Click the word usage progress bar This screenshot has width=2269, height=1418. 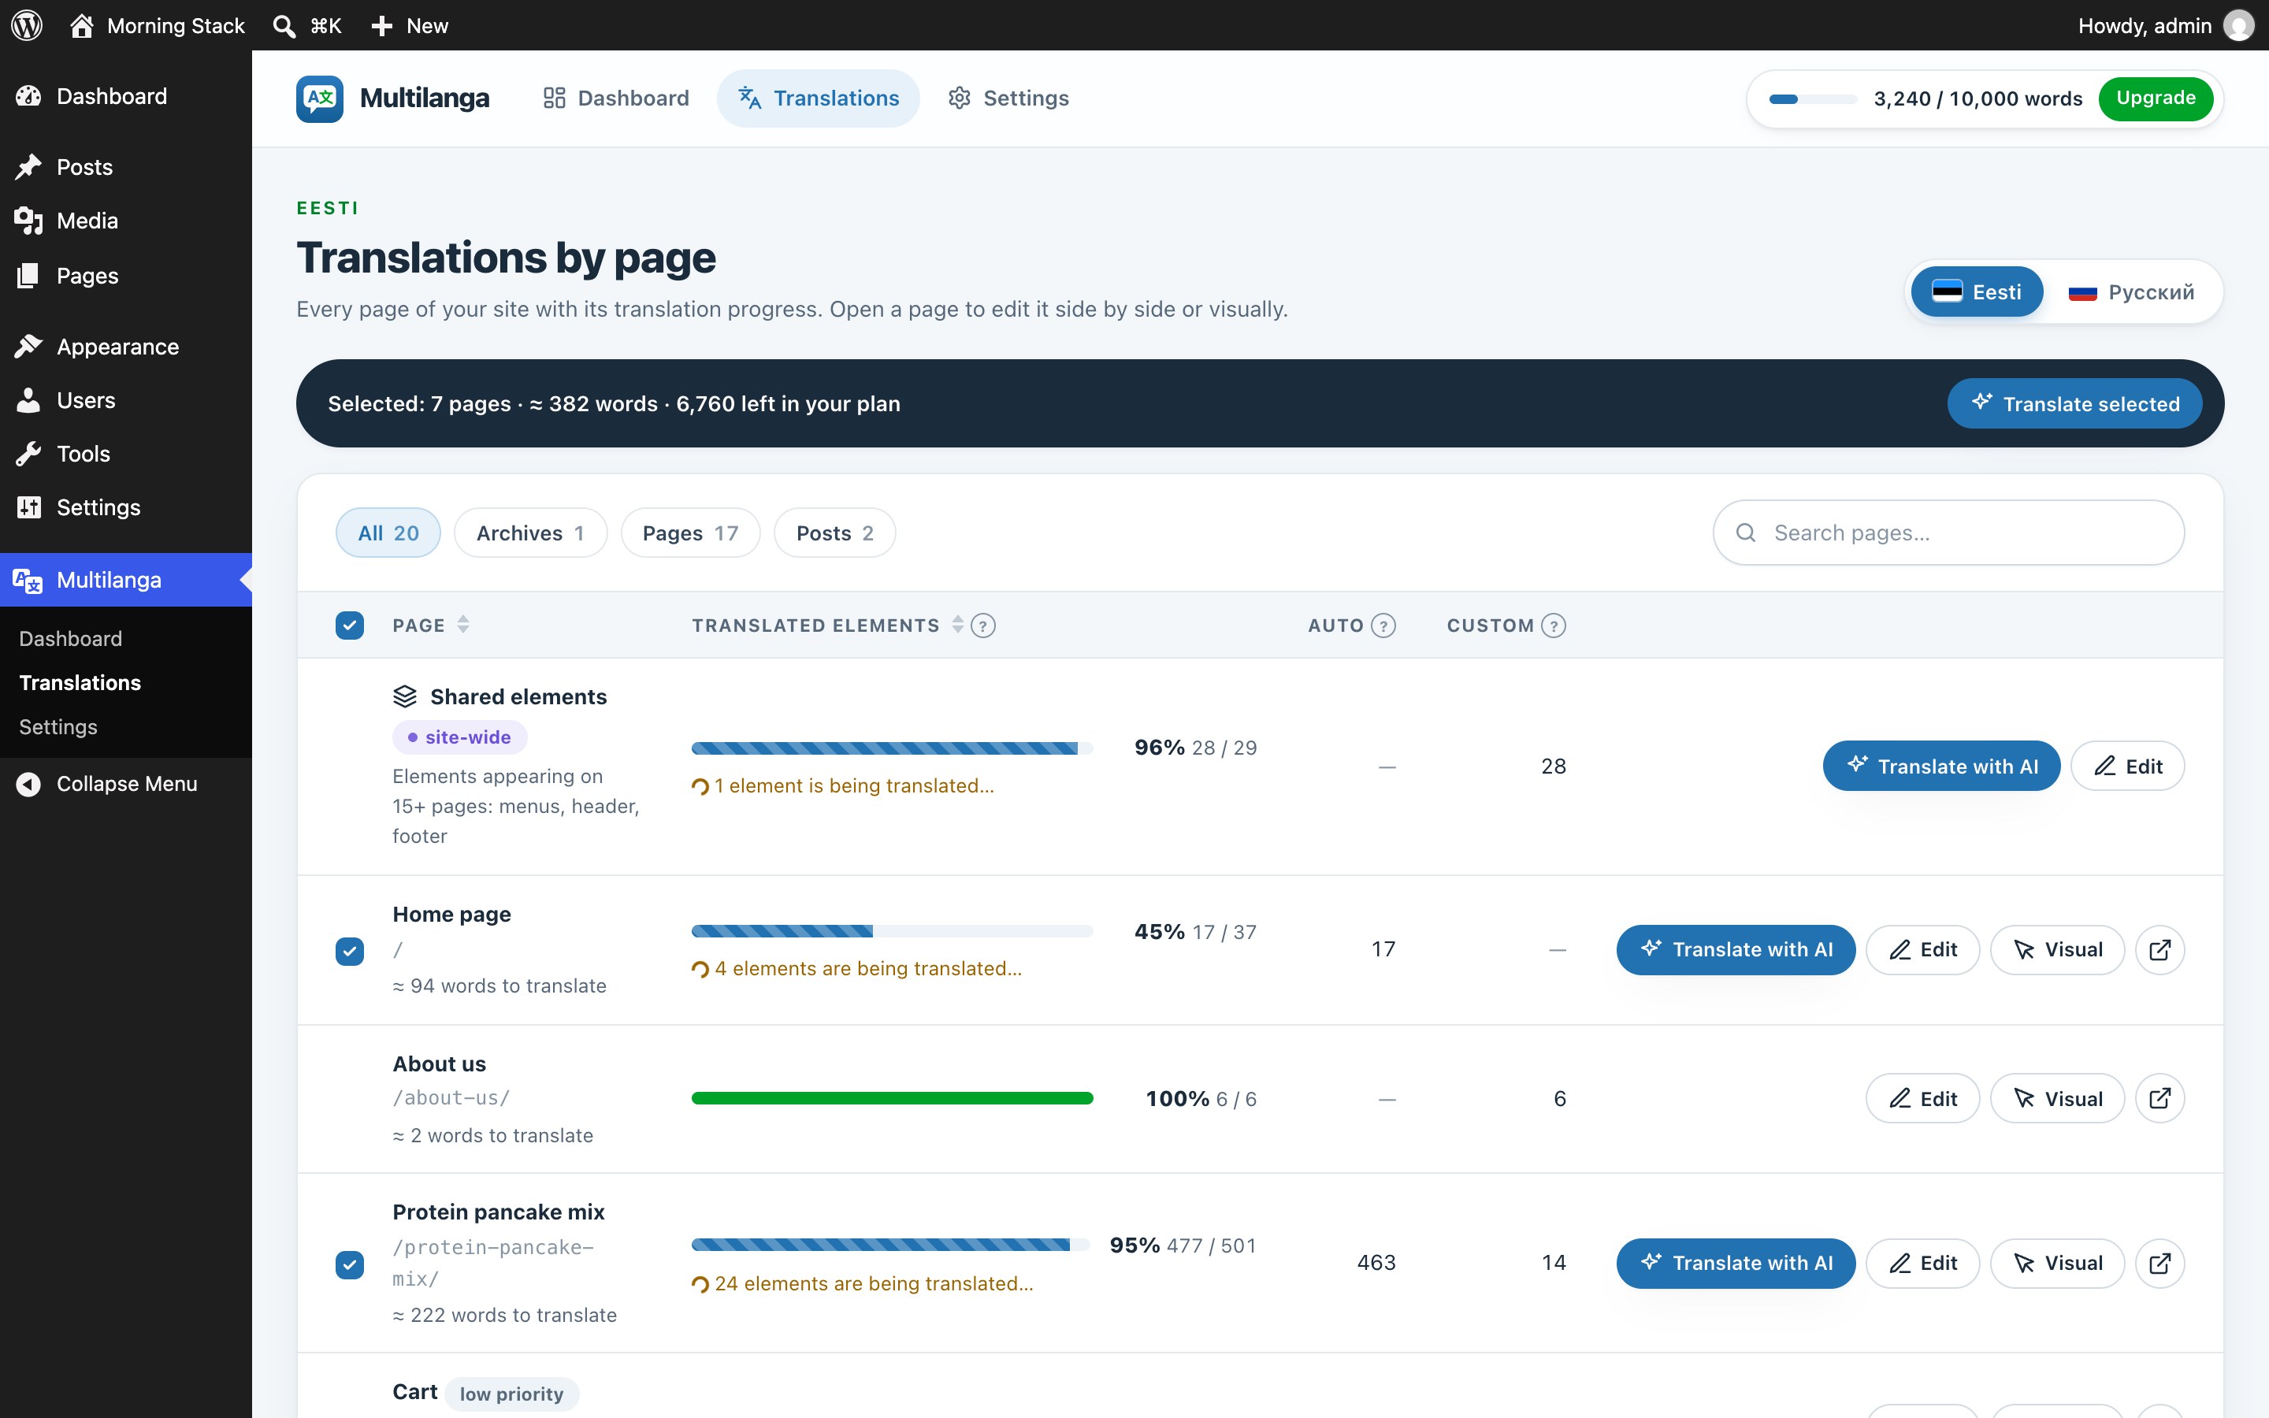pos(1812,98)
